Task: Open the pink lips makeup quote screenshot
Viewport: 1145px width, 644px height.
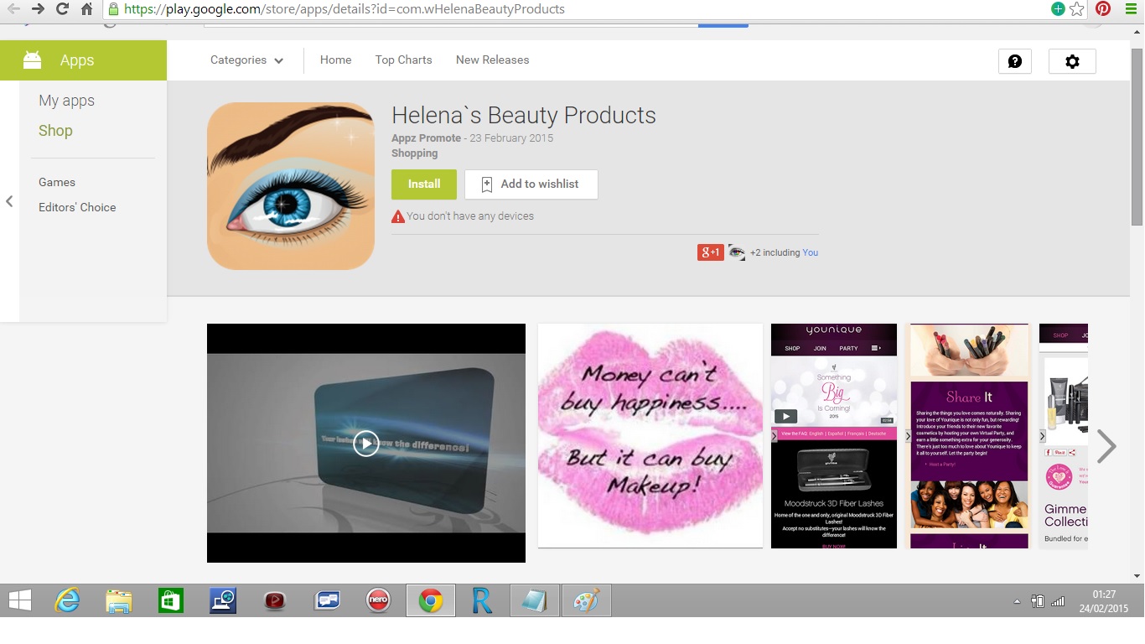Action: point(650,436)
